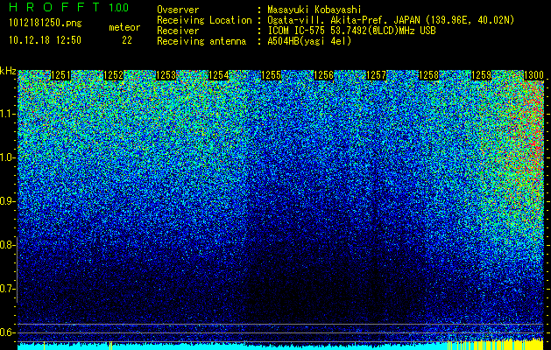Click the 1.0 frequency axis label

coord(8,157)
